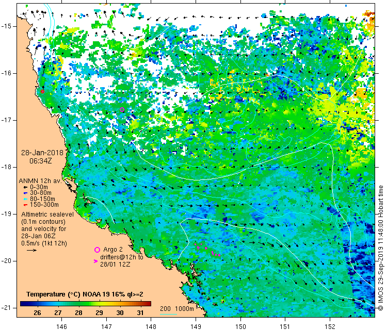387x330 pixels.
Task: Click the cyan 200m bathymetry legend line
Action: (168, 314)
